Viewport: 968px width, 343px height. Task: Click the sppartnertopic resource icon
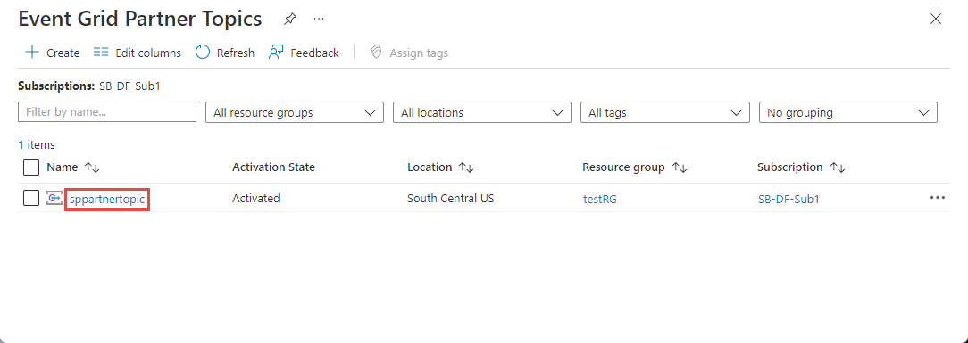click(x=54, y=199)
